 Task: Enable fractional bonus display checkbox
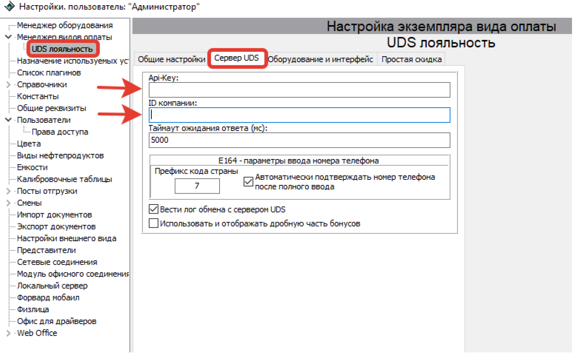pyautogui.click(x=153, y=223)
